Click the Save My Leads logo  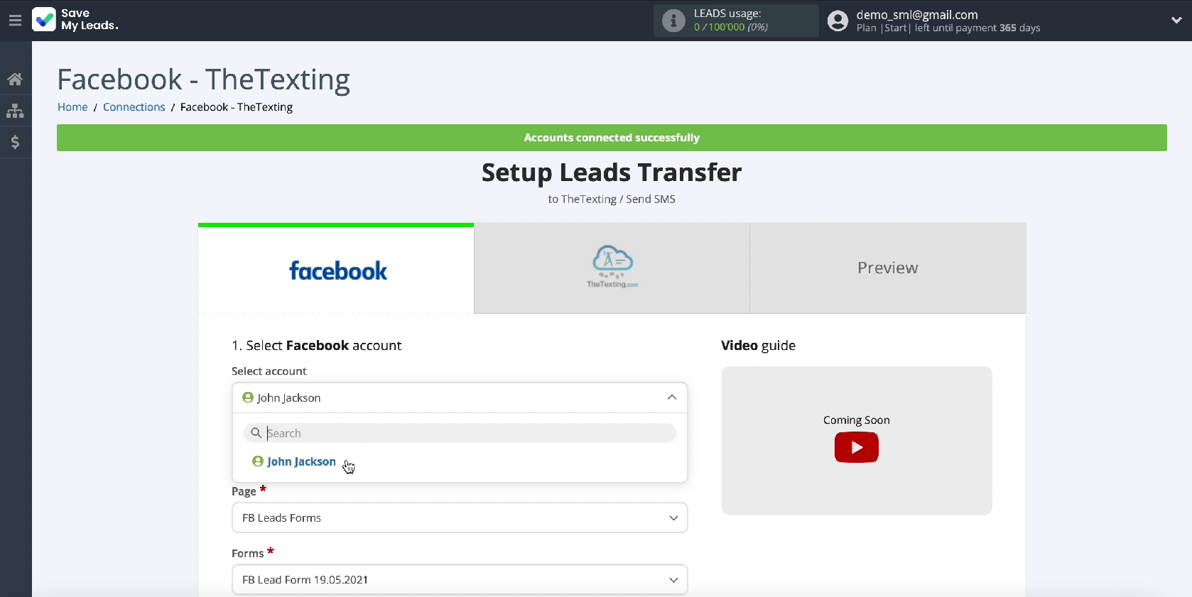(x=75, y=20)
